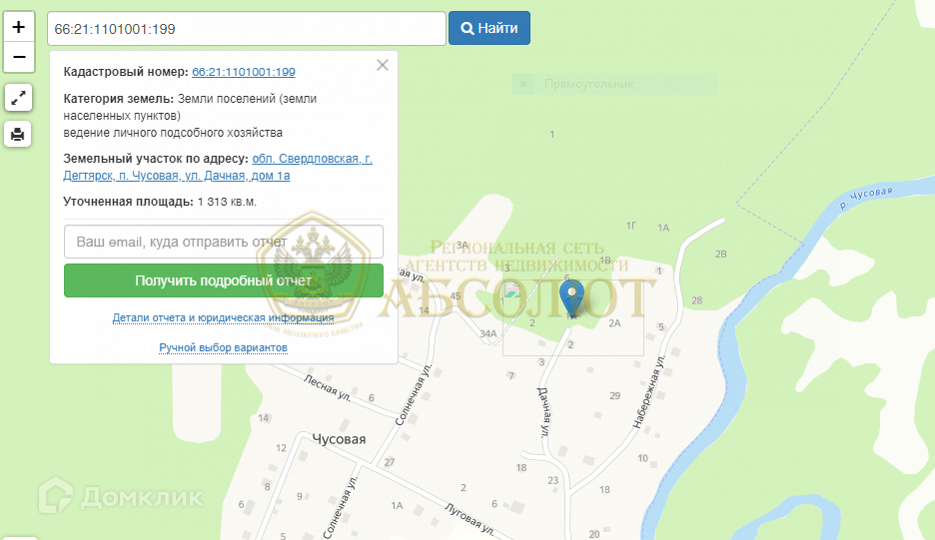Click house number 12 near Чусовая
Viewport: 935px width, 540px height.
(281, 447)
